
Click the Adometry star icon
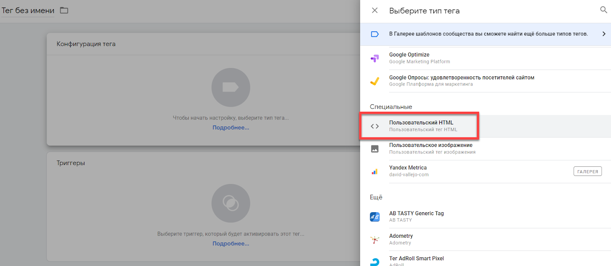pos(375,239)
